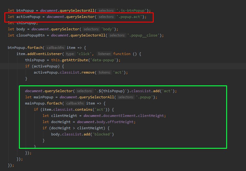Click the this keyword before getAttribute

tap(55, 60)
